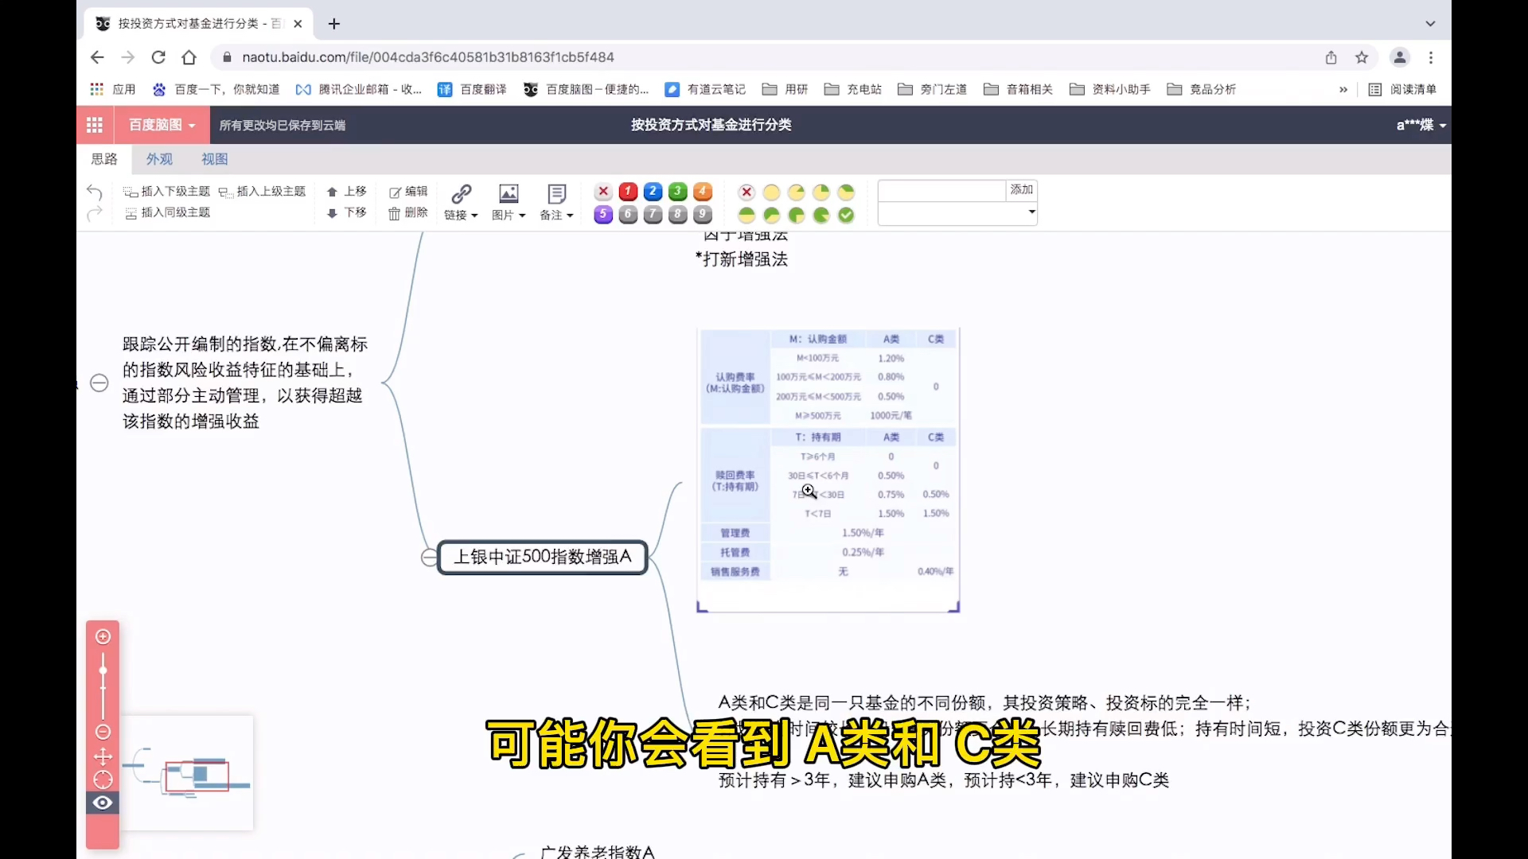
Task: Click the zoom slider handle
Action: coord(103,670)
